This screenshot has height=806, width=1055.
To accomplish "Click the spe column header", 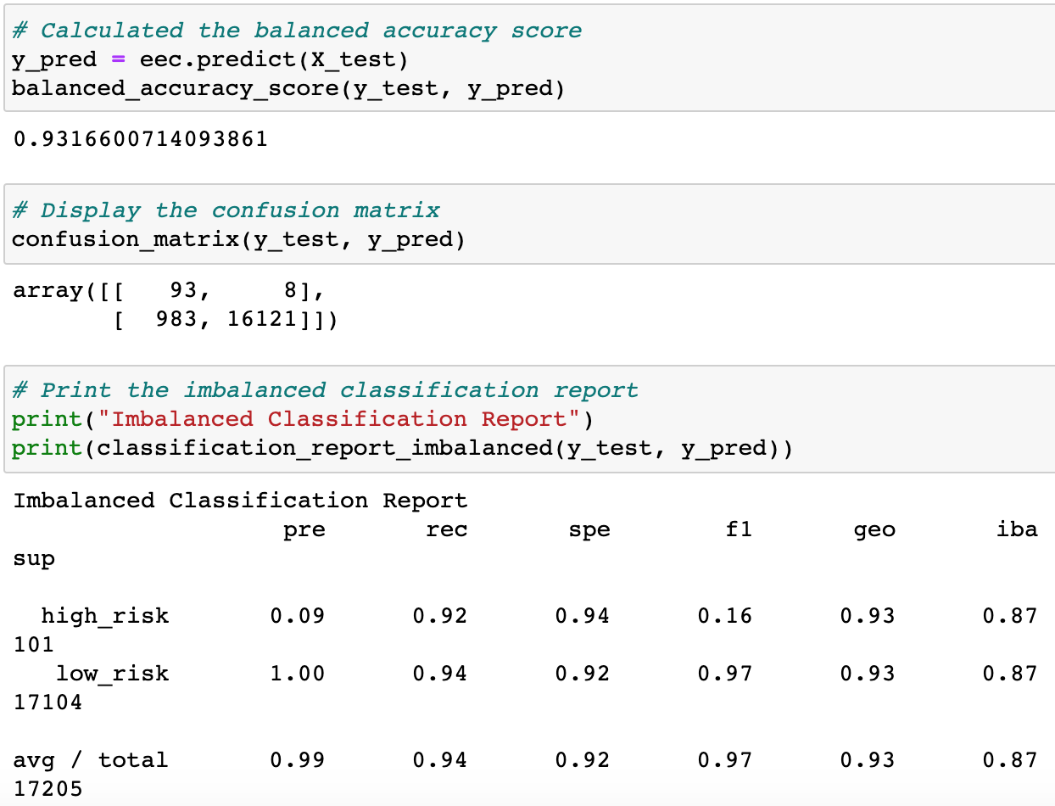I will click(x=589, y=530).
